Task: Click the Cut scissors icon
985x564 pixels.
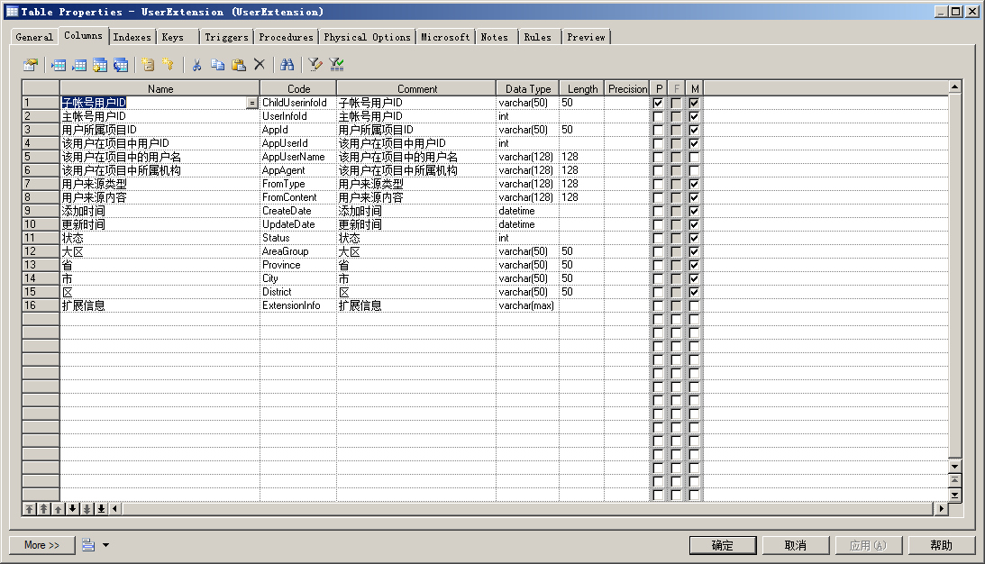Action: 196,65
